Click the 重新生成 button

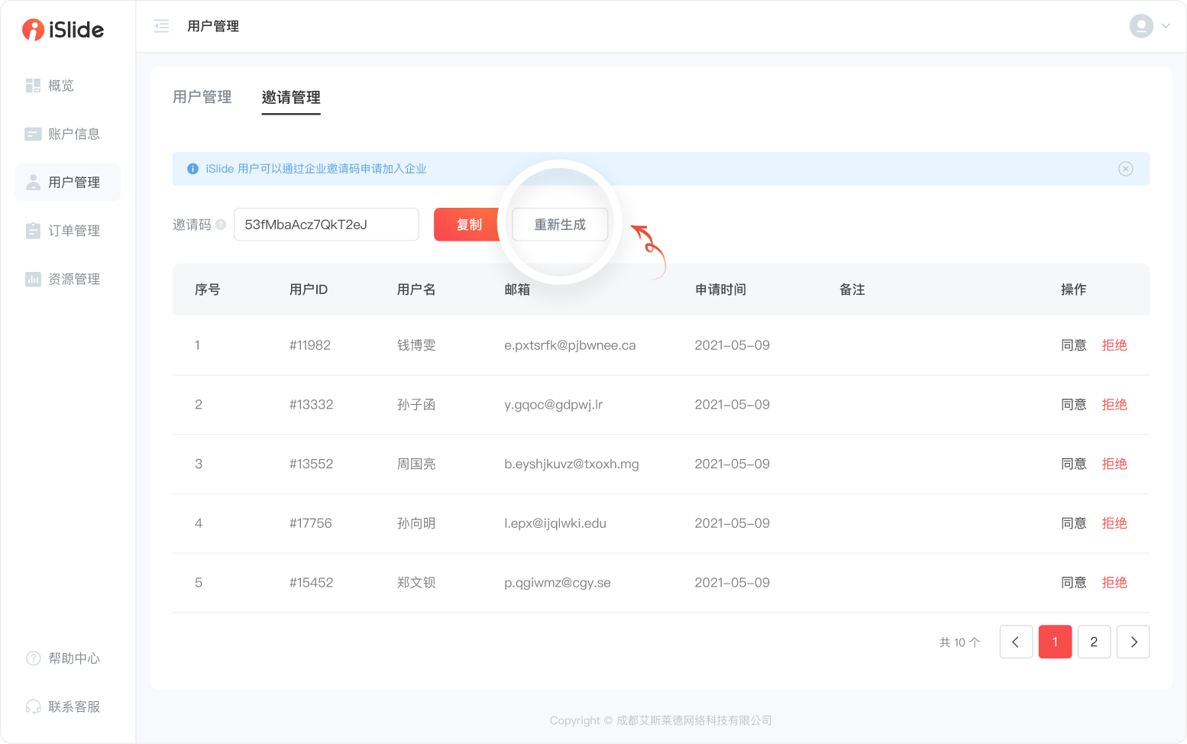coord(560,225)
